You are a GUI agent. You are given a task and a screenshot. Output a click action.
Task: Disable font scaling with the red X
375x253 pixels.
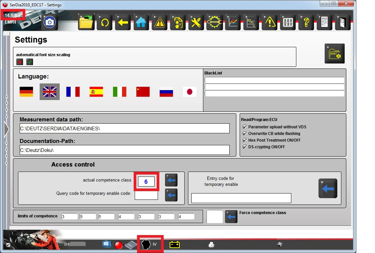(x=20, y=62)
